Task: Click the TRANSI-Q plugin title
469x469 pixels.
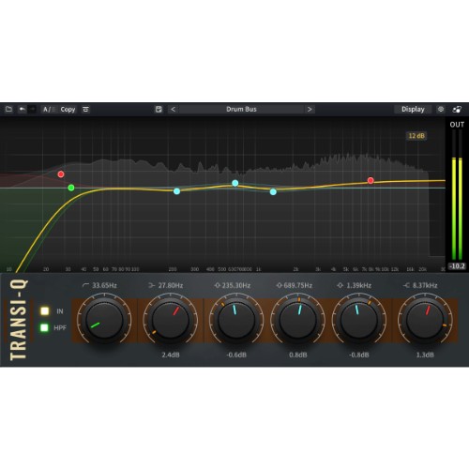Action: point(19,320)
